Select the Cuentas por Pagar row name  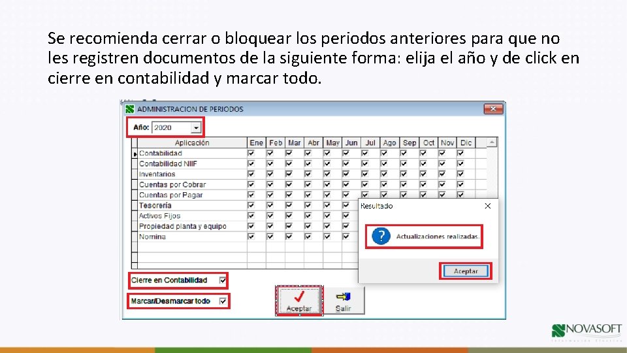pos(170,195)
